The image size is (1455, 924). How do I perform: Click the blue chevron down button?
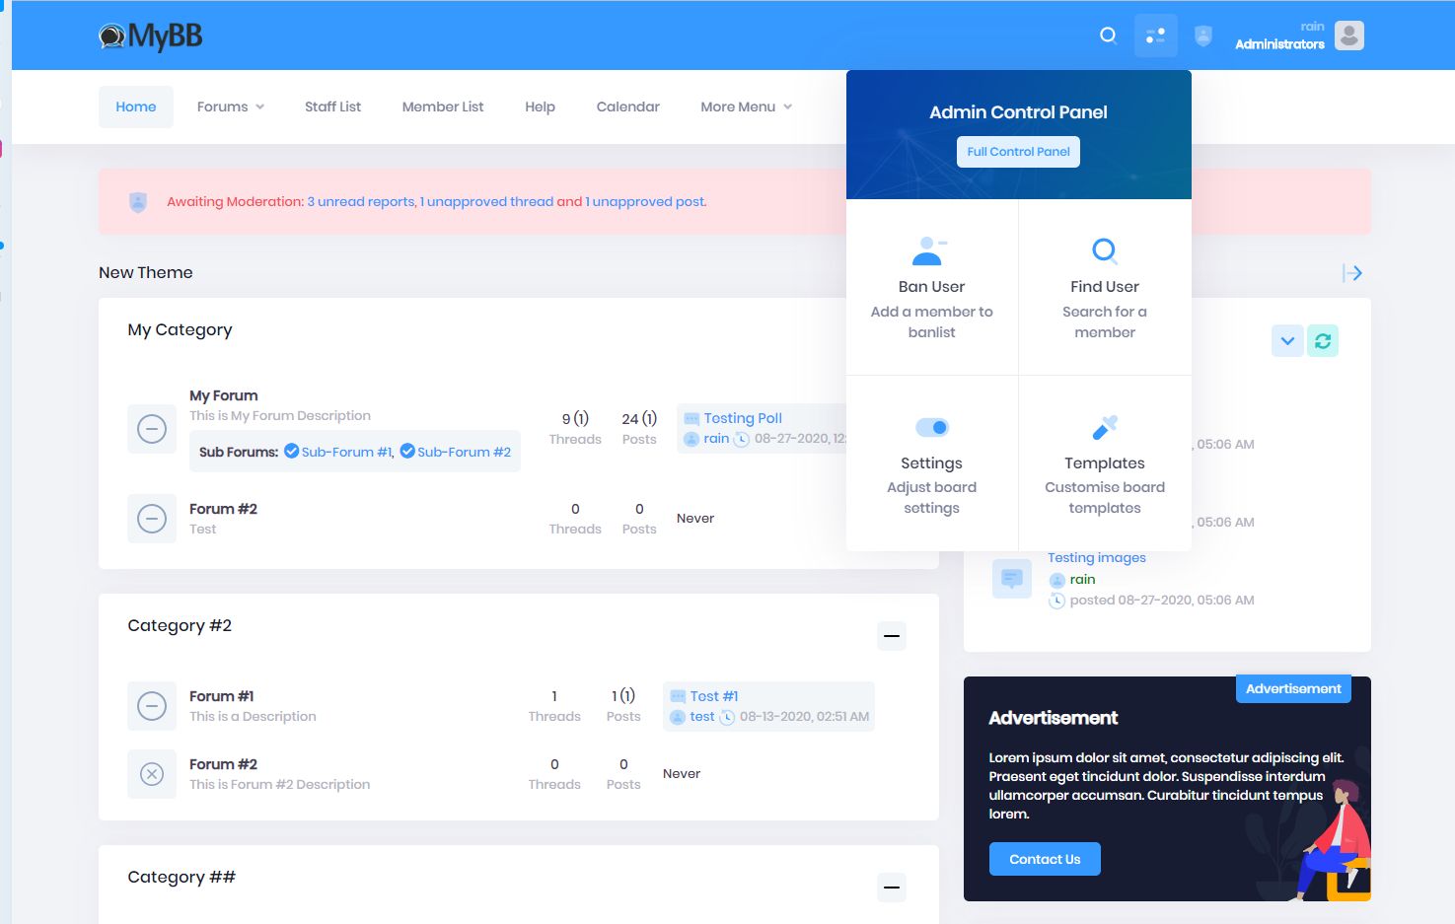(x=1286, y=341)
